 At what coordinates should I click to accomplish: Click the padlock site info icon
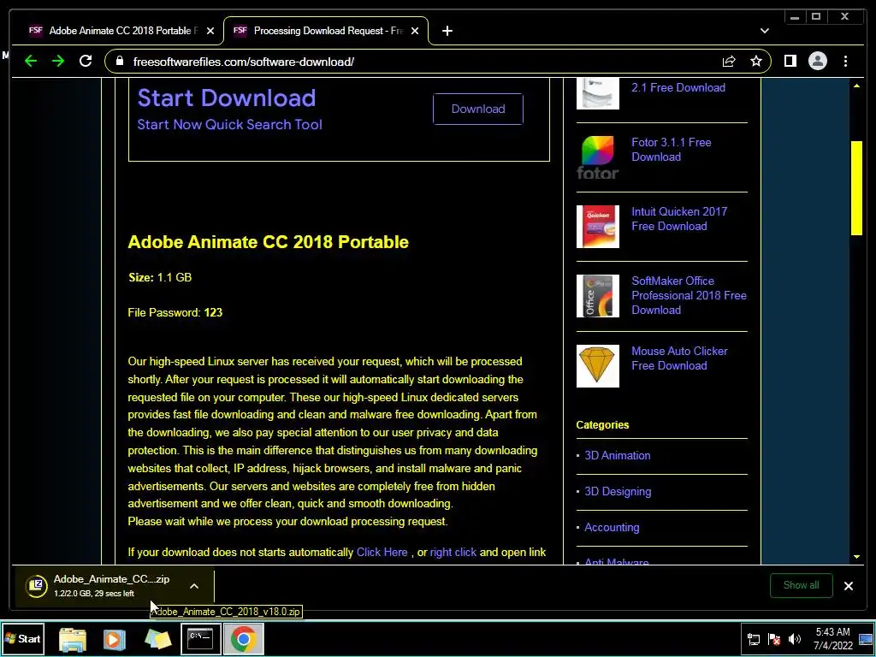click(120, 61)
